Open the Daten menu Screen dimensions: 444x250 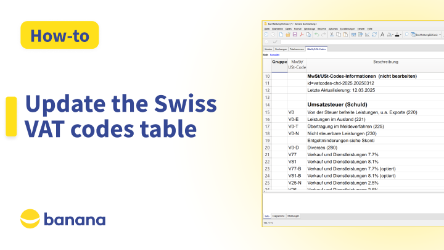click(x=288, y=29)
